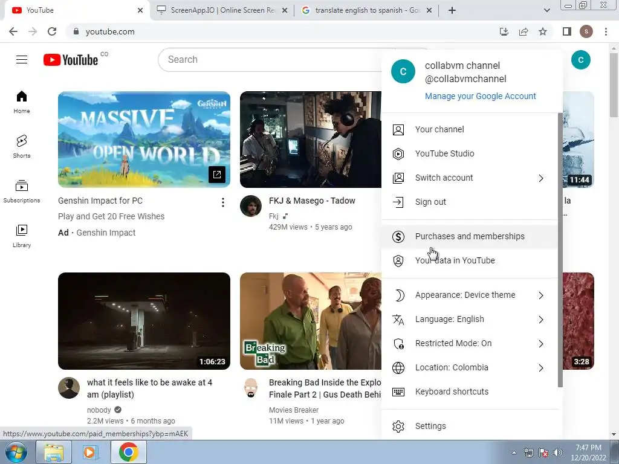Open the Genshin Impact Massive Open World thumbnail

coord(144,140)
